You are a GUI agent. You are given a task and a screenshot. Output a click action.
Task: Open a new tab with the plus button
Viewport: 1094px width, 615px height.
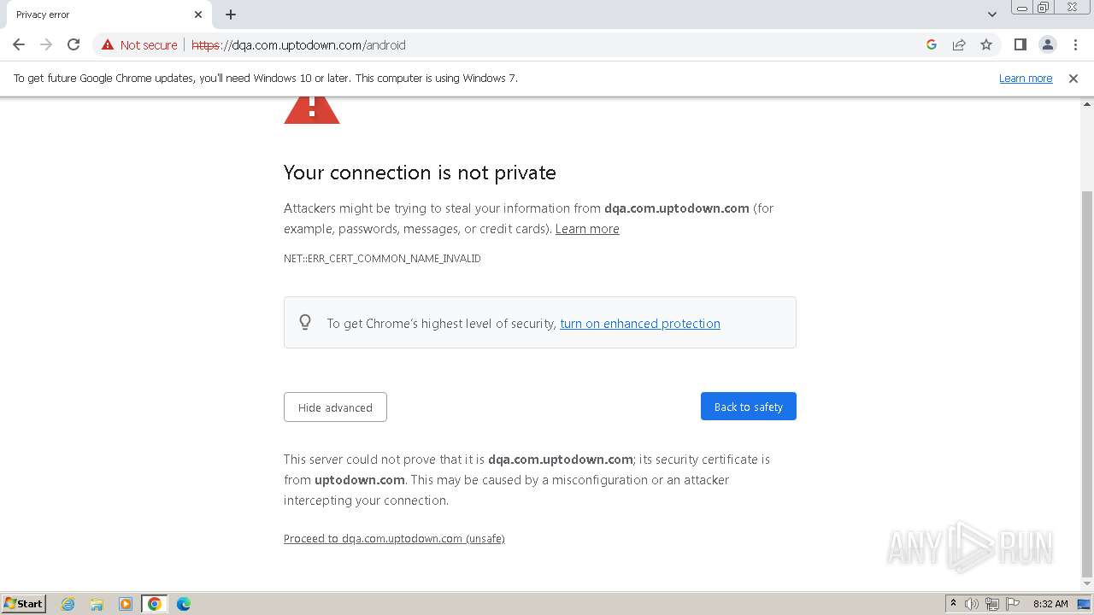tap(231, 15)
